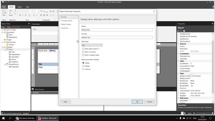Enable Allow blank value checkbox
The height and width of the screenshot is (121, 215).
click(x=83, y=49)
